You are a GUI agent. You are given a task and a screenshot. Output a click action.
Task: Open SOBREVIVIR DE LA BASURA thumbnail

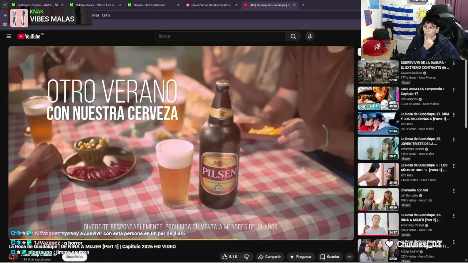[378, 72]
